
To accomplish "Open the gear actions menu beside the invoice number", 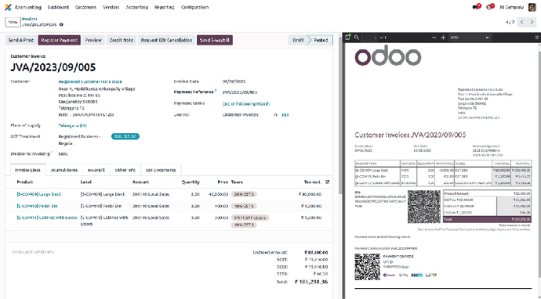I will click(x=61, y=25).
